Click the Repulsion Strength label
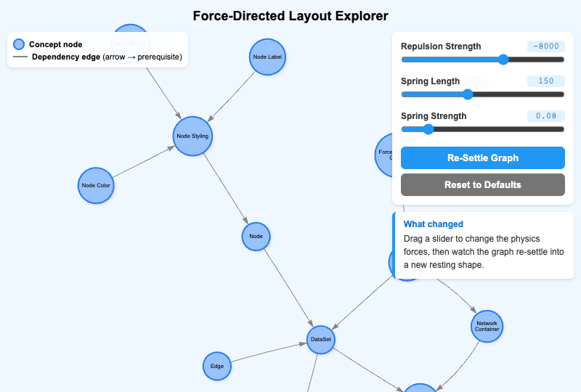 [441, 46]
